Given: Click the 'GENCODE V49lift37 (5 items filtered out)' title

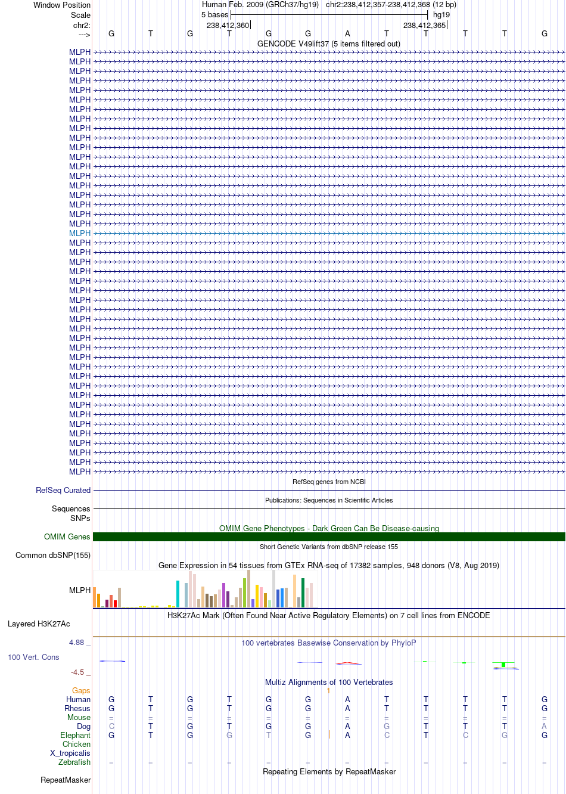Looking at the screenshot, I should click(x=329, y=44).
